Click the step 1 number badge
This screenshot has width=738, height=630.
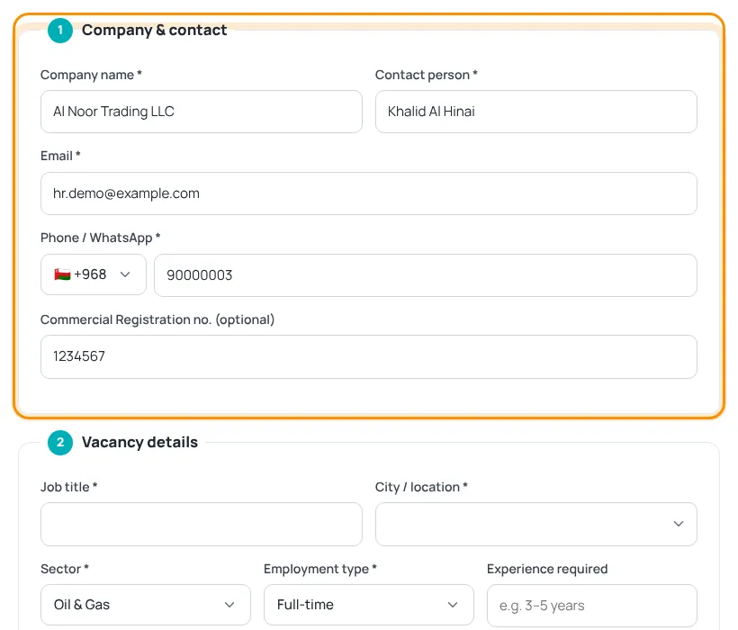click(x=60, y=30)
